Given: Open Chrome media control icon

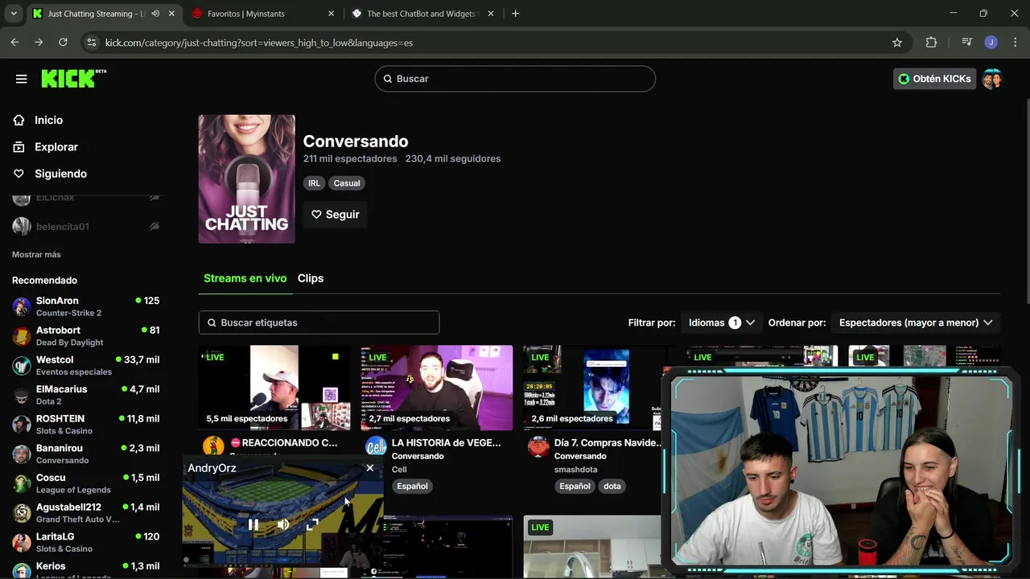Looking at the screenshot, I should pos(966,43).
